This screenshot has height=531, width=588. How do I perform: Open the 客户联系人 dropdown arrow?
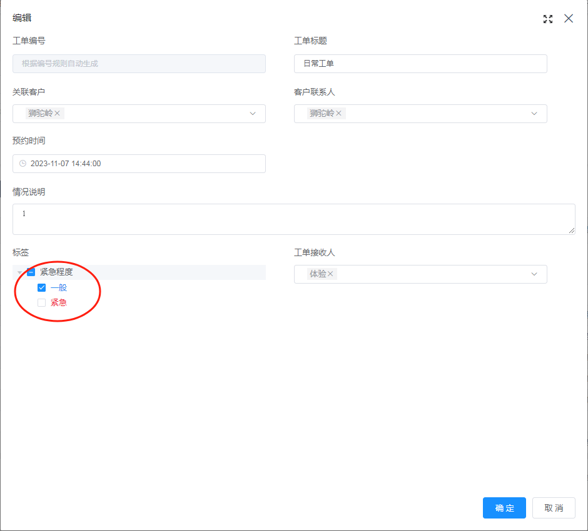click(534, 114)
